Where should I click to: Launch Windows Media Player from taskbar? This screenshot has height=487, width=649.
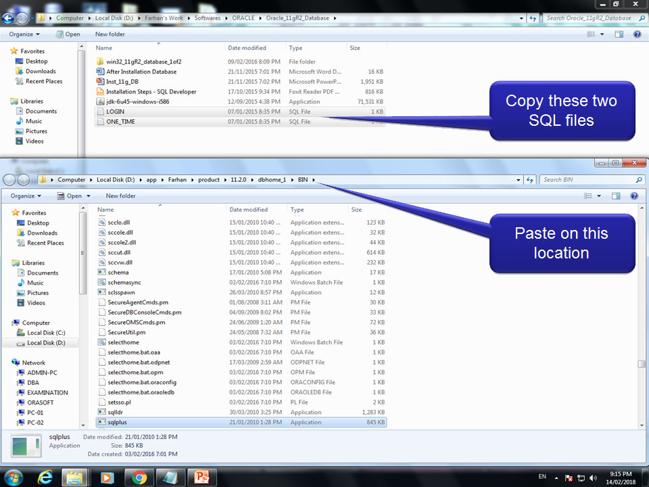click(x=107, y=478)
